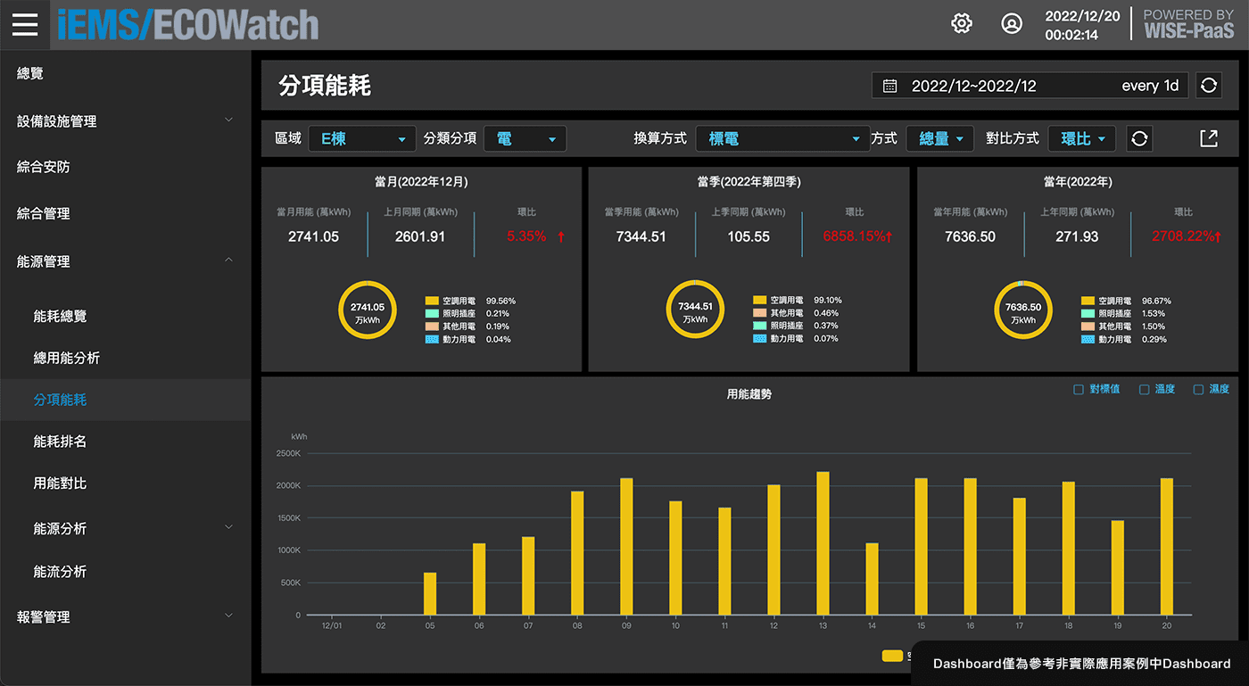Click the yellow legend swatch below the chart

click(892, 656)
